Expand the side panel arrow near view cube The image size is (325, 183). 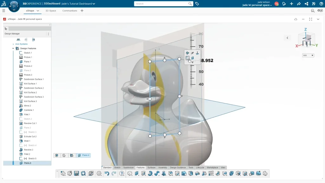point(287,38)
